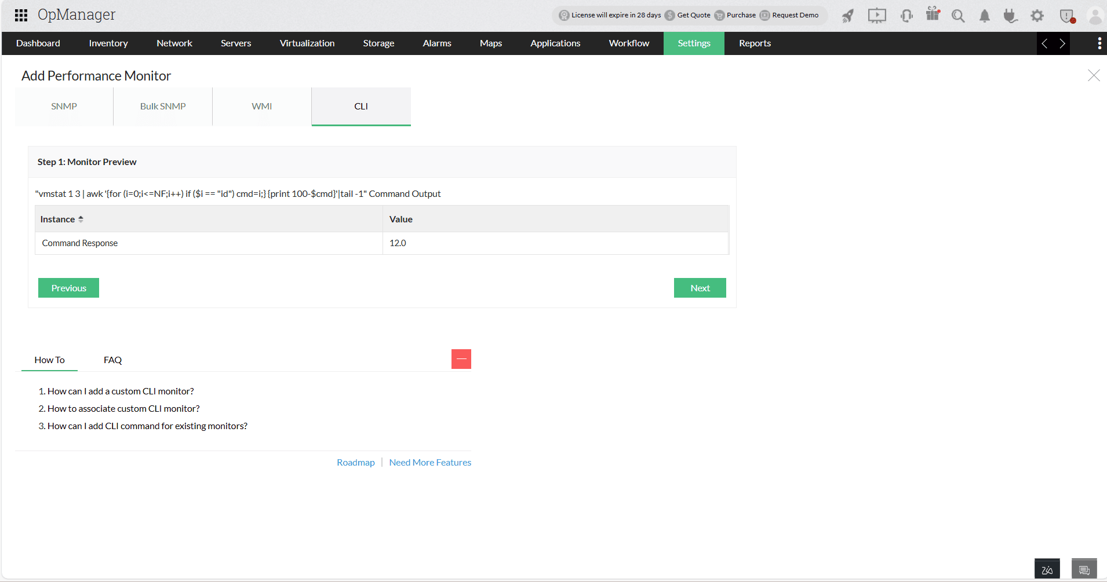This screenshot has height=582, width=1107.
Task: Open the user profile avatar
Action: pos(1095,16)
